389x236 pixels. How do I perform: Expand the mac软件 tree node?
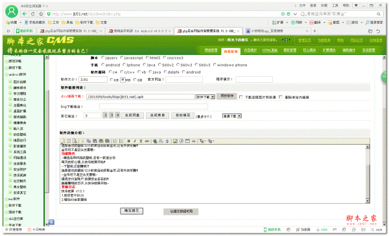[x=6, y=199]
